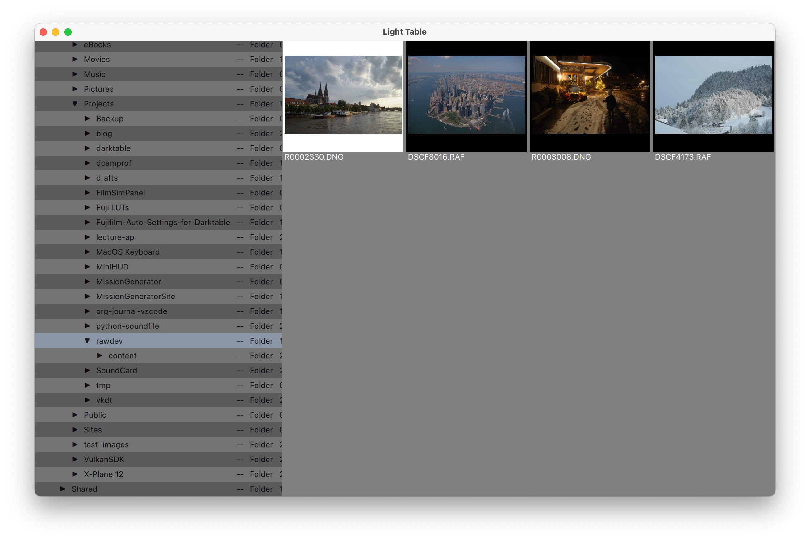Select Fujifilm-Auto-Settings-for-Darktable folder
Viewport: 810px width, 542px height.
point(163,222)
